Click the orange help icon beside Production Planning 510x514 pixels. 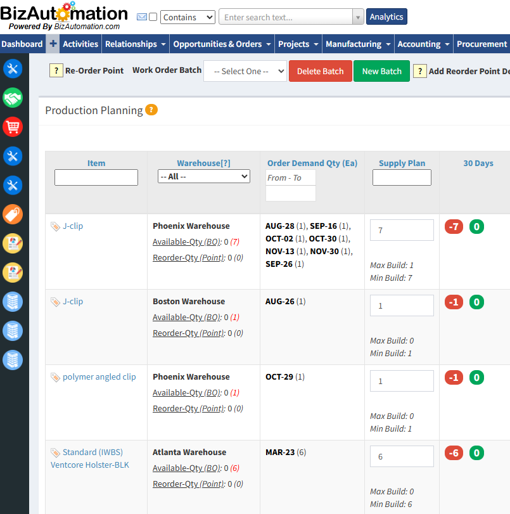click(151, 110)
